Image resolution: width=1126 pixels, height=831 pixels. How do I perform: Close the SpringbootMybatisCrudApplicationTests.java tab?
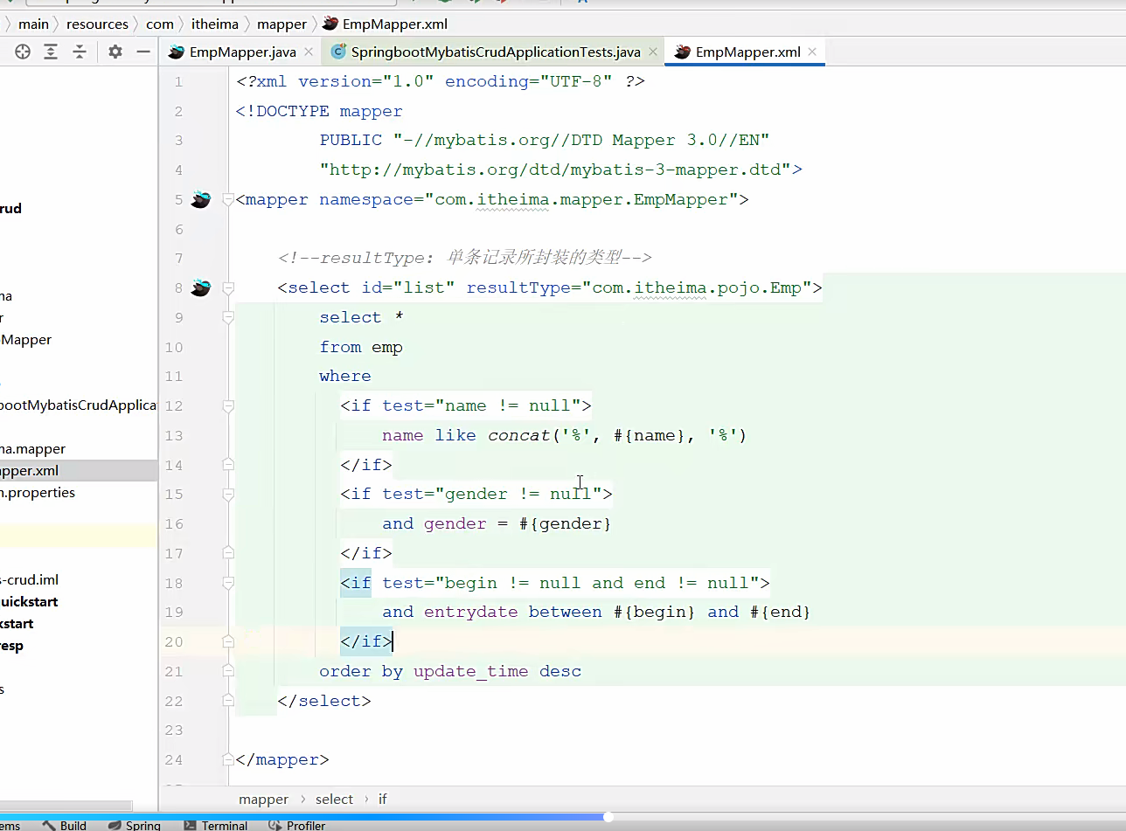click(652, 52)
